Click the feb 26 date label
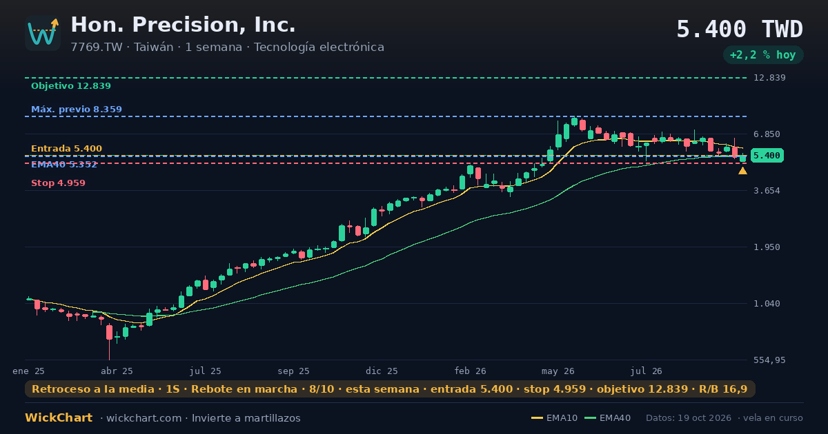 click(x=470, y=371)
